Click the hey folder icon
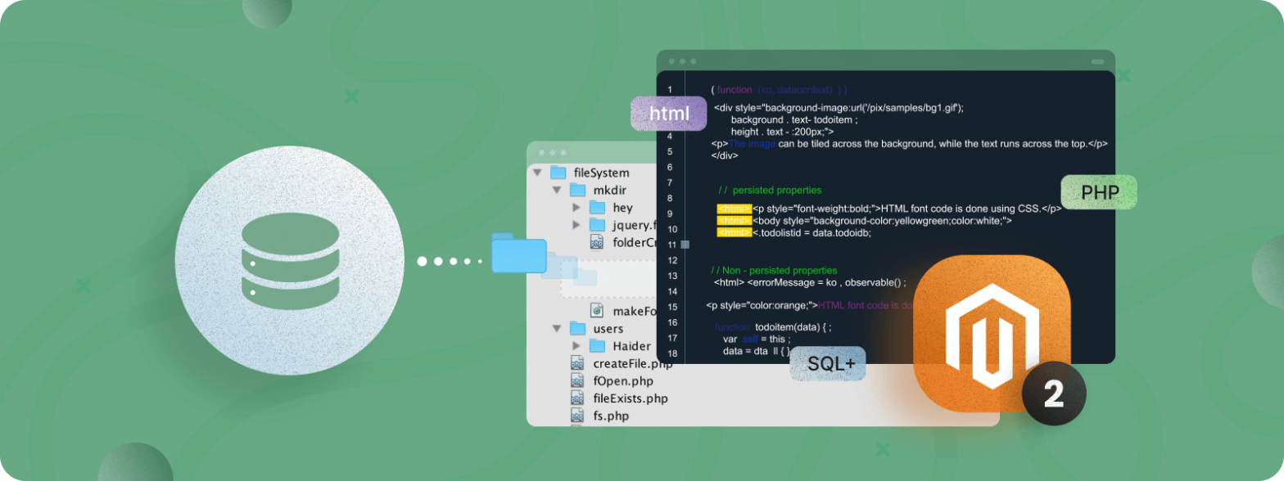Image resolution: width=1284 pixels, height=481 pixels. (x=597, y=208)
